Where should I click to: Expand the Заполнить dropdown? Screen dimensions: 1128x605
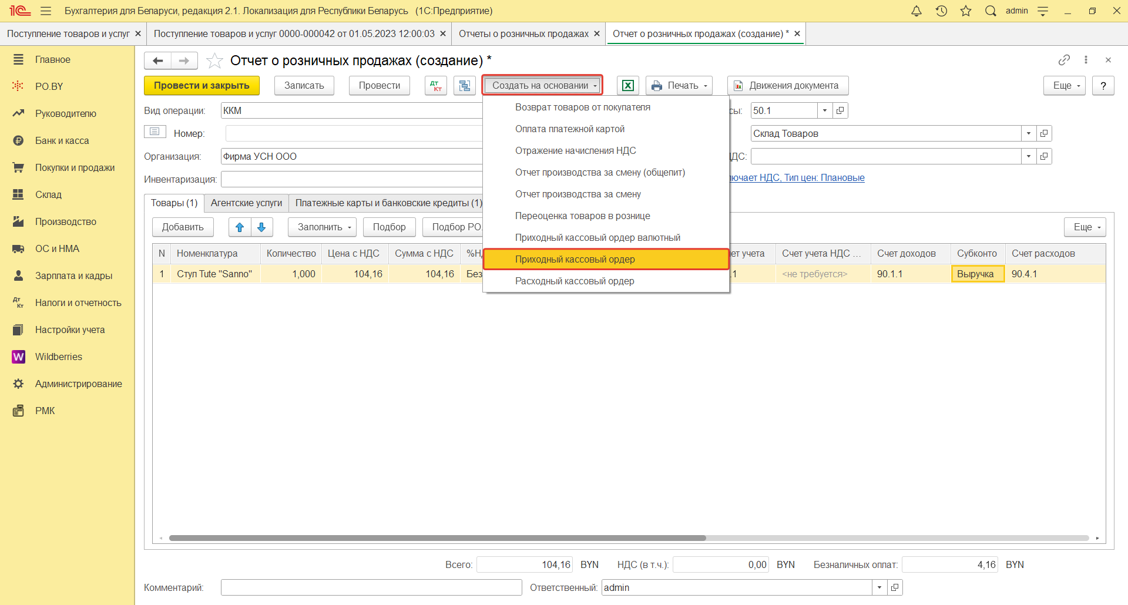tap(322, 227)
